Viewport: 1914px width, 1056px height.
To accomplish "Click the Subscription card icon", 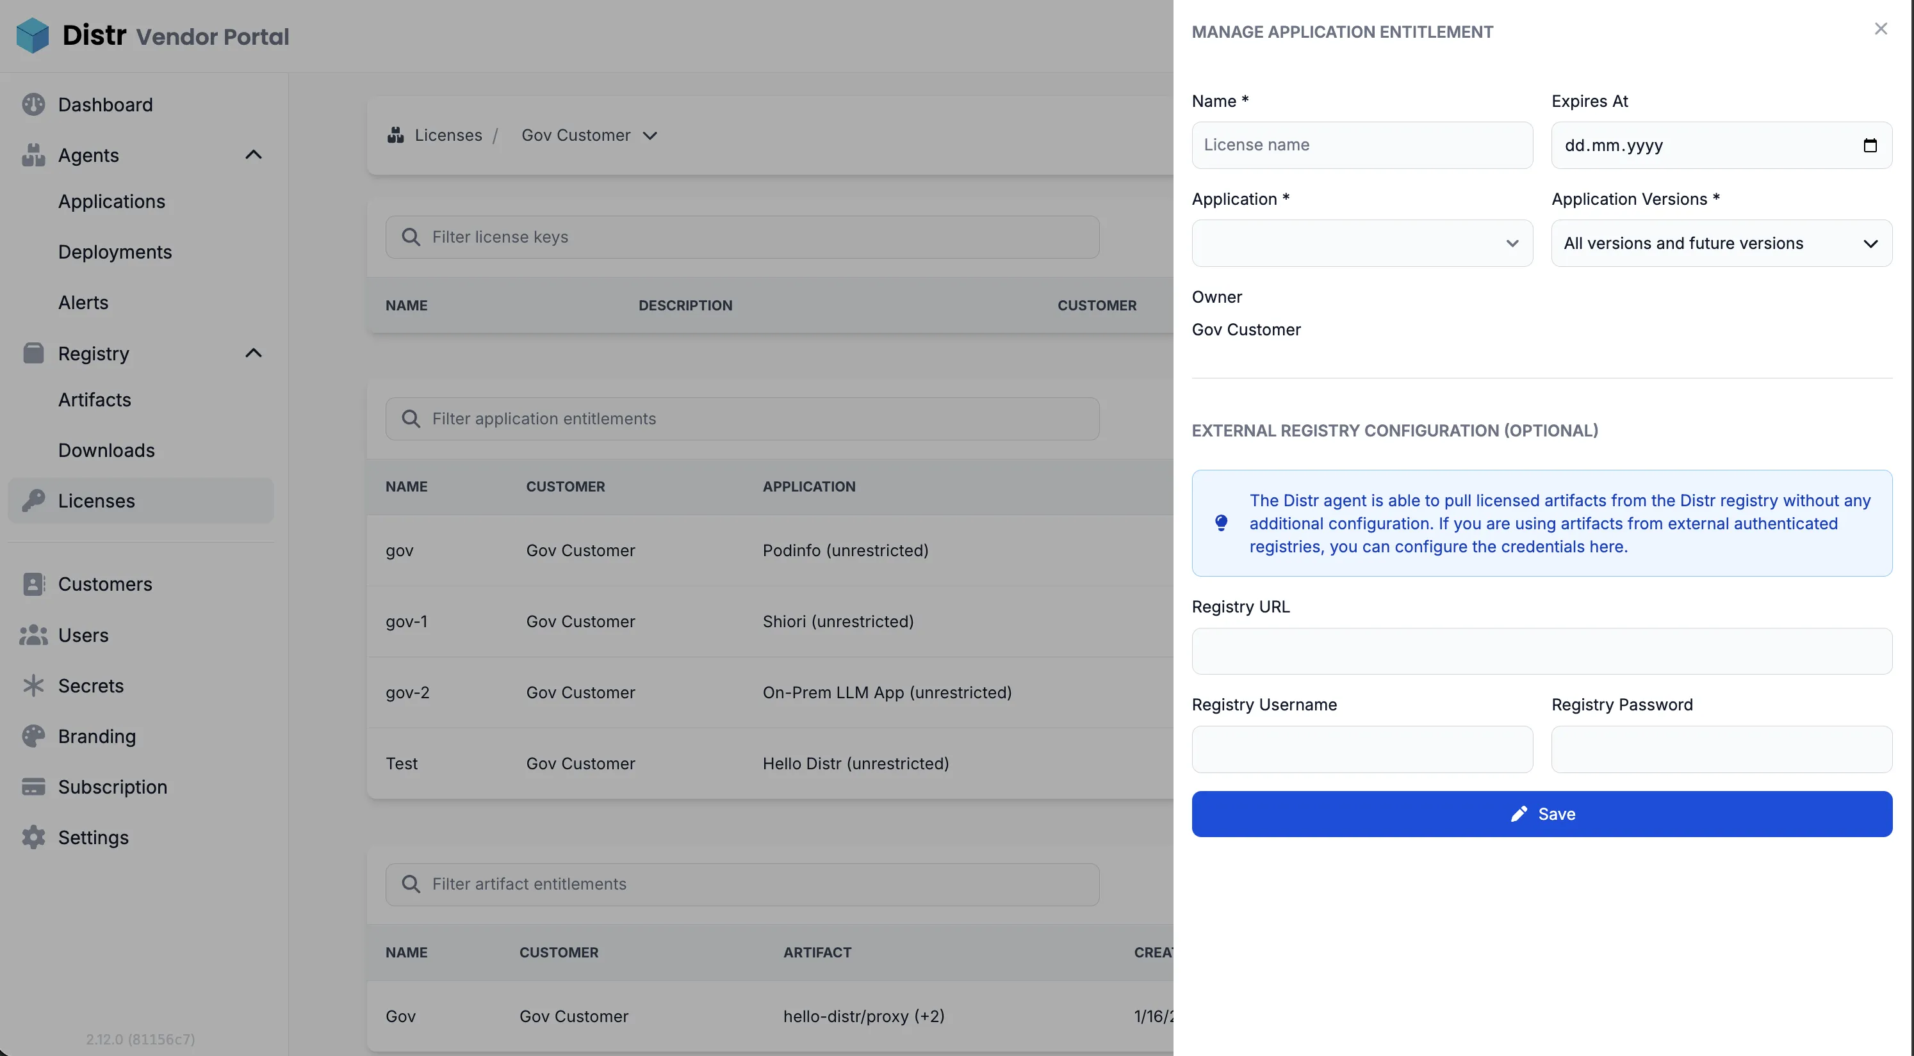I will pos(33,787).
